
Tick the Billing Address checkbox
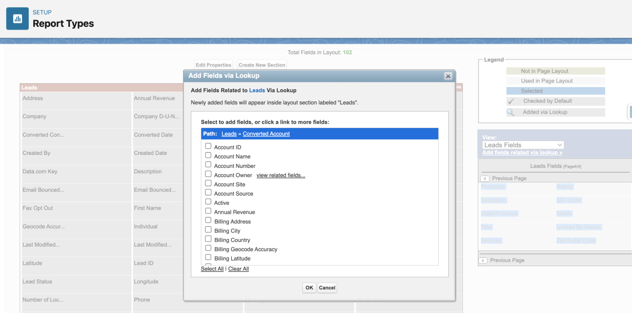coord(208,220)
